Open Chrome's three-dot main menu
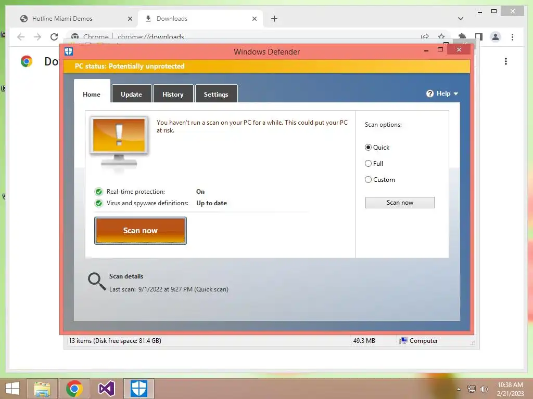533x399 pixels. tap(512, 37)
